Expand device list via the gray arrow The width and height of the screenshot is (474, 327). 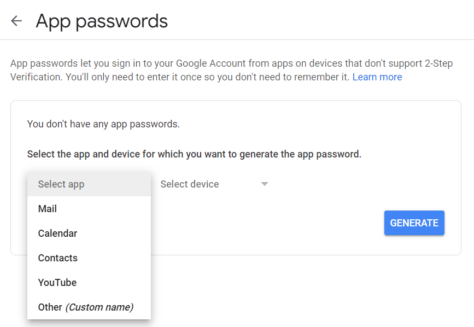(x=265, y=184)
